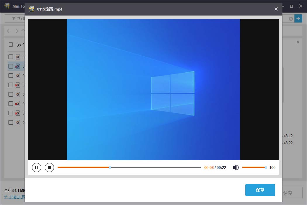
Task: Click the seventh row deleted video icon
Action: [x=18, y=113]
